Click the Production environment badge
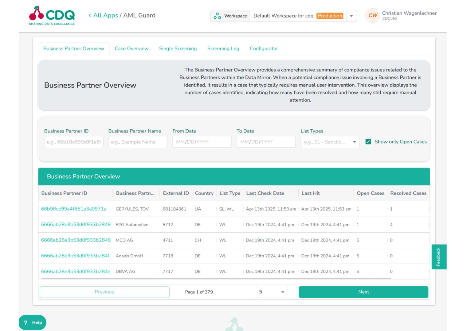Viewport: 467px width, 331px height. click(x=330, y=16)
